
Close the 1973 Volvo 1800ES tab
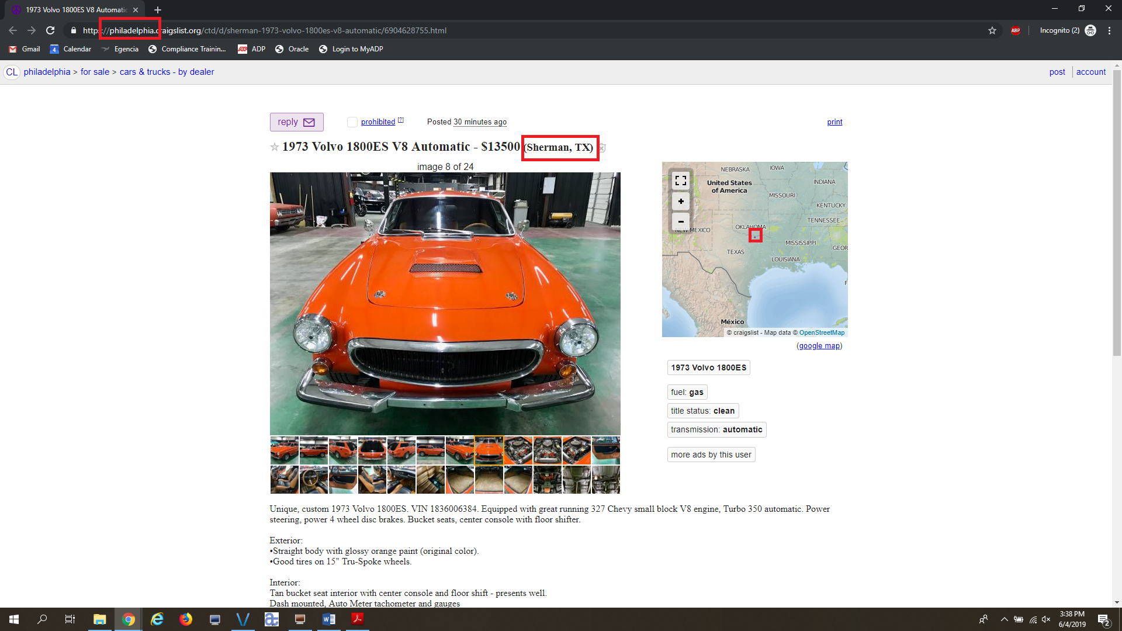[136, 10]
